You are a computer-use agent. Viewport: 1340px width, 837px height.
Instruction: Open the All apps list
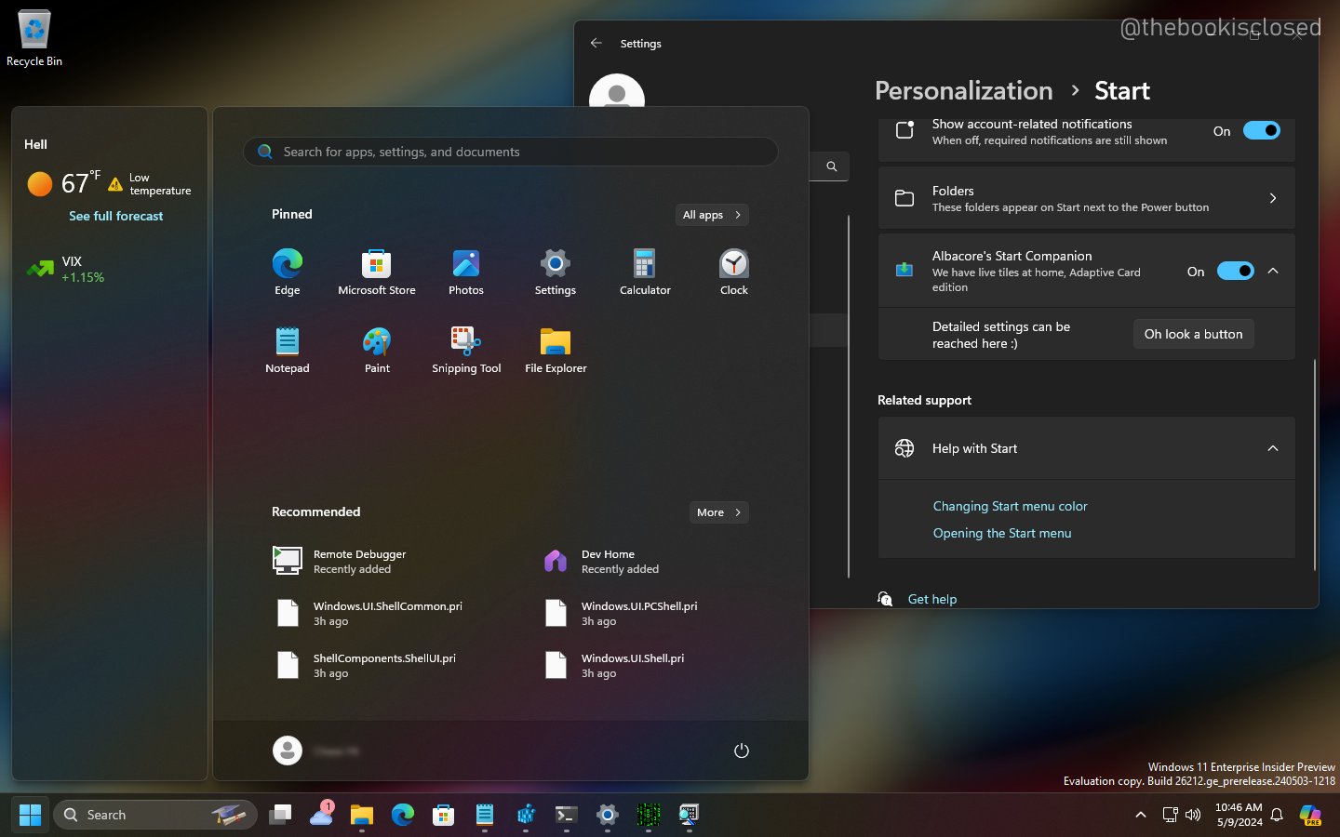coord(711,215)
